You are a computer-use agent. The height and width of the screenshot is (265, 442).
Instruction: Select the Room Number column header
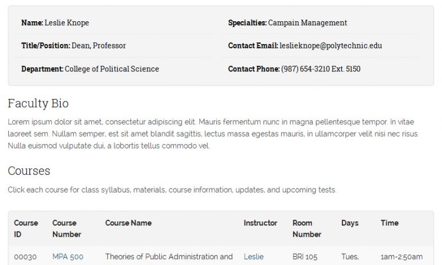306,228
